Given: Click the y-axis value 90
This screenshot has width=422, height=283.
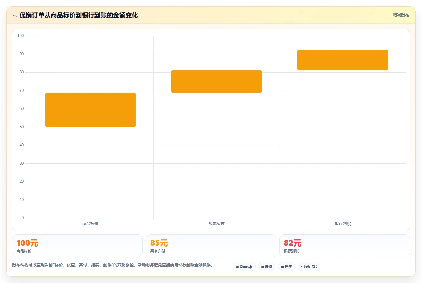Looking at the screenshot, I should pos(22,54).
